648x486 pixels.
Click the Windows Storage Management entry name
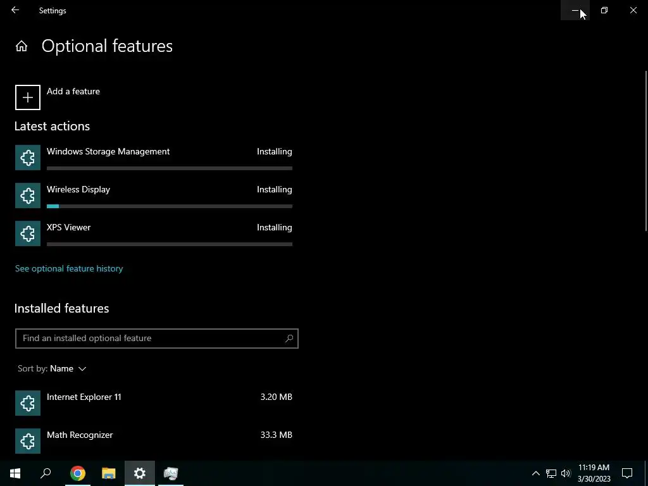click(108, 152)
